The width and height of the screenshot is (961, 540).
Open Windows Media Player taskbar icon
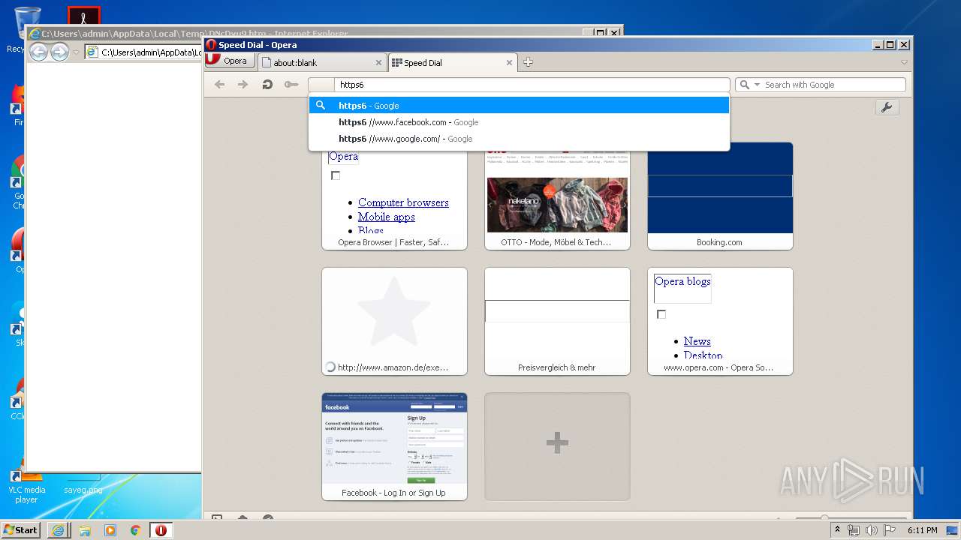110,530
